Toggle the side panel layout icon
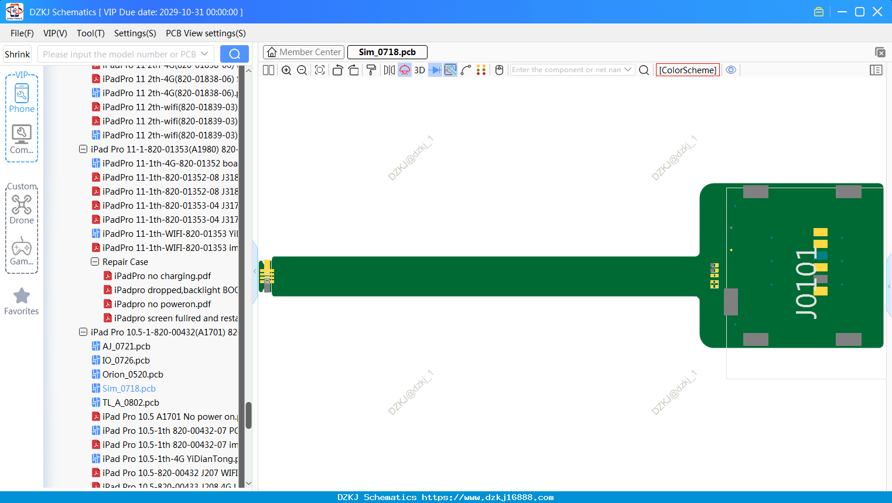Screen dimensions: 892x503 tap(876, 70)
